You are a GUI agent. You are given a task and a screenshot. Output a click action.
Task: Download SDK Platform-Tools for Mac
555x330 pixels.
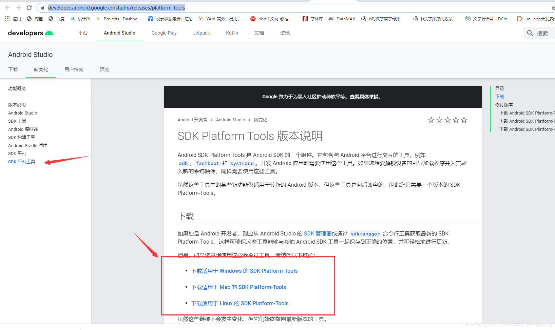point(239,287)
